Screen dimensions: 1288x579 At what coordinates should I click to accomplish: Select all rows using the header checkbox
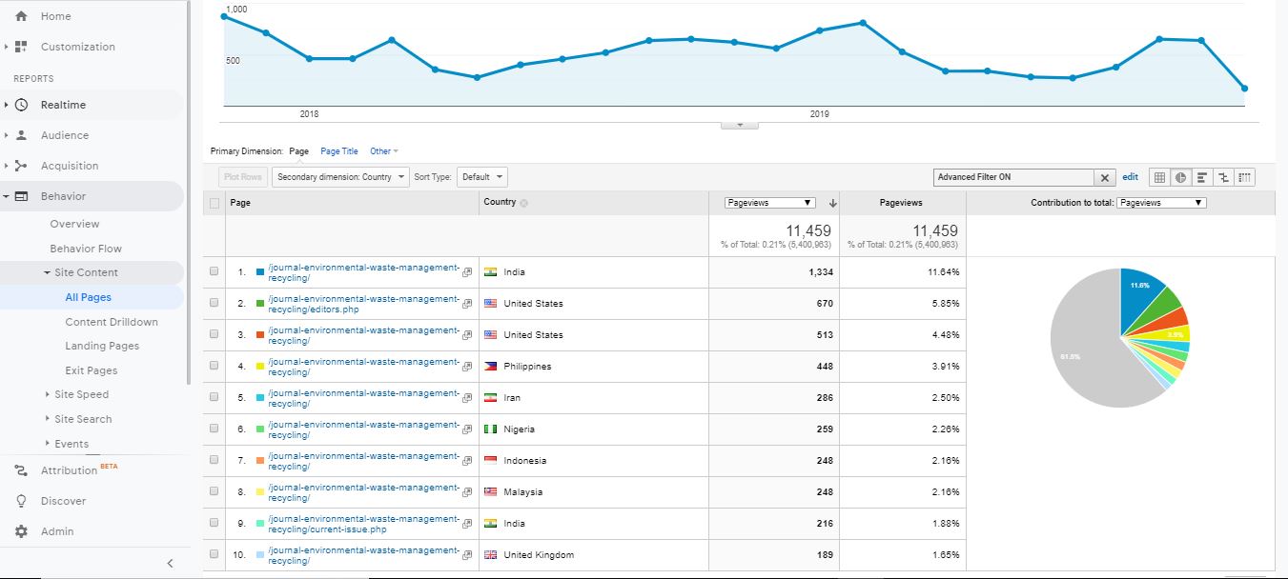click(x=215, y=203)
